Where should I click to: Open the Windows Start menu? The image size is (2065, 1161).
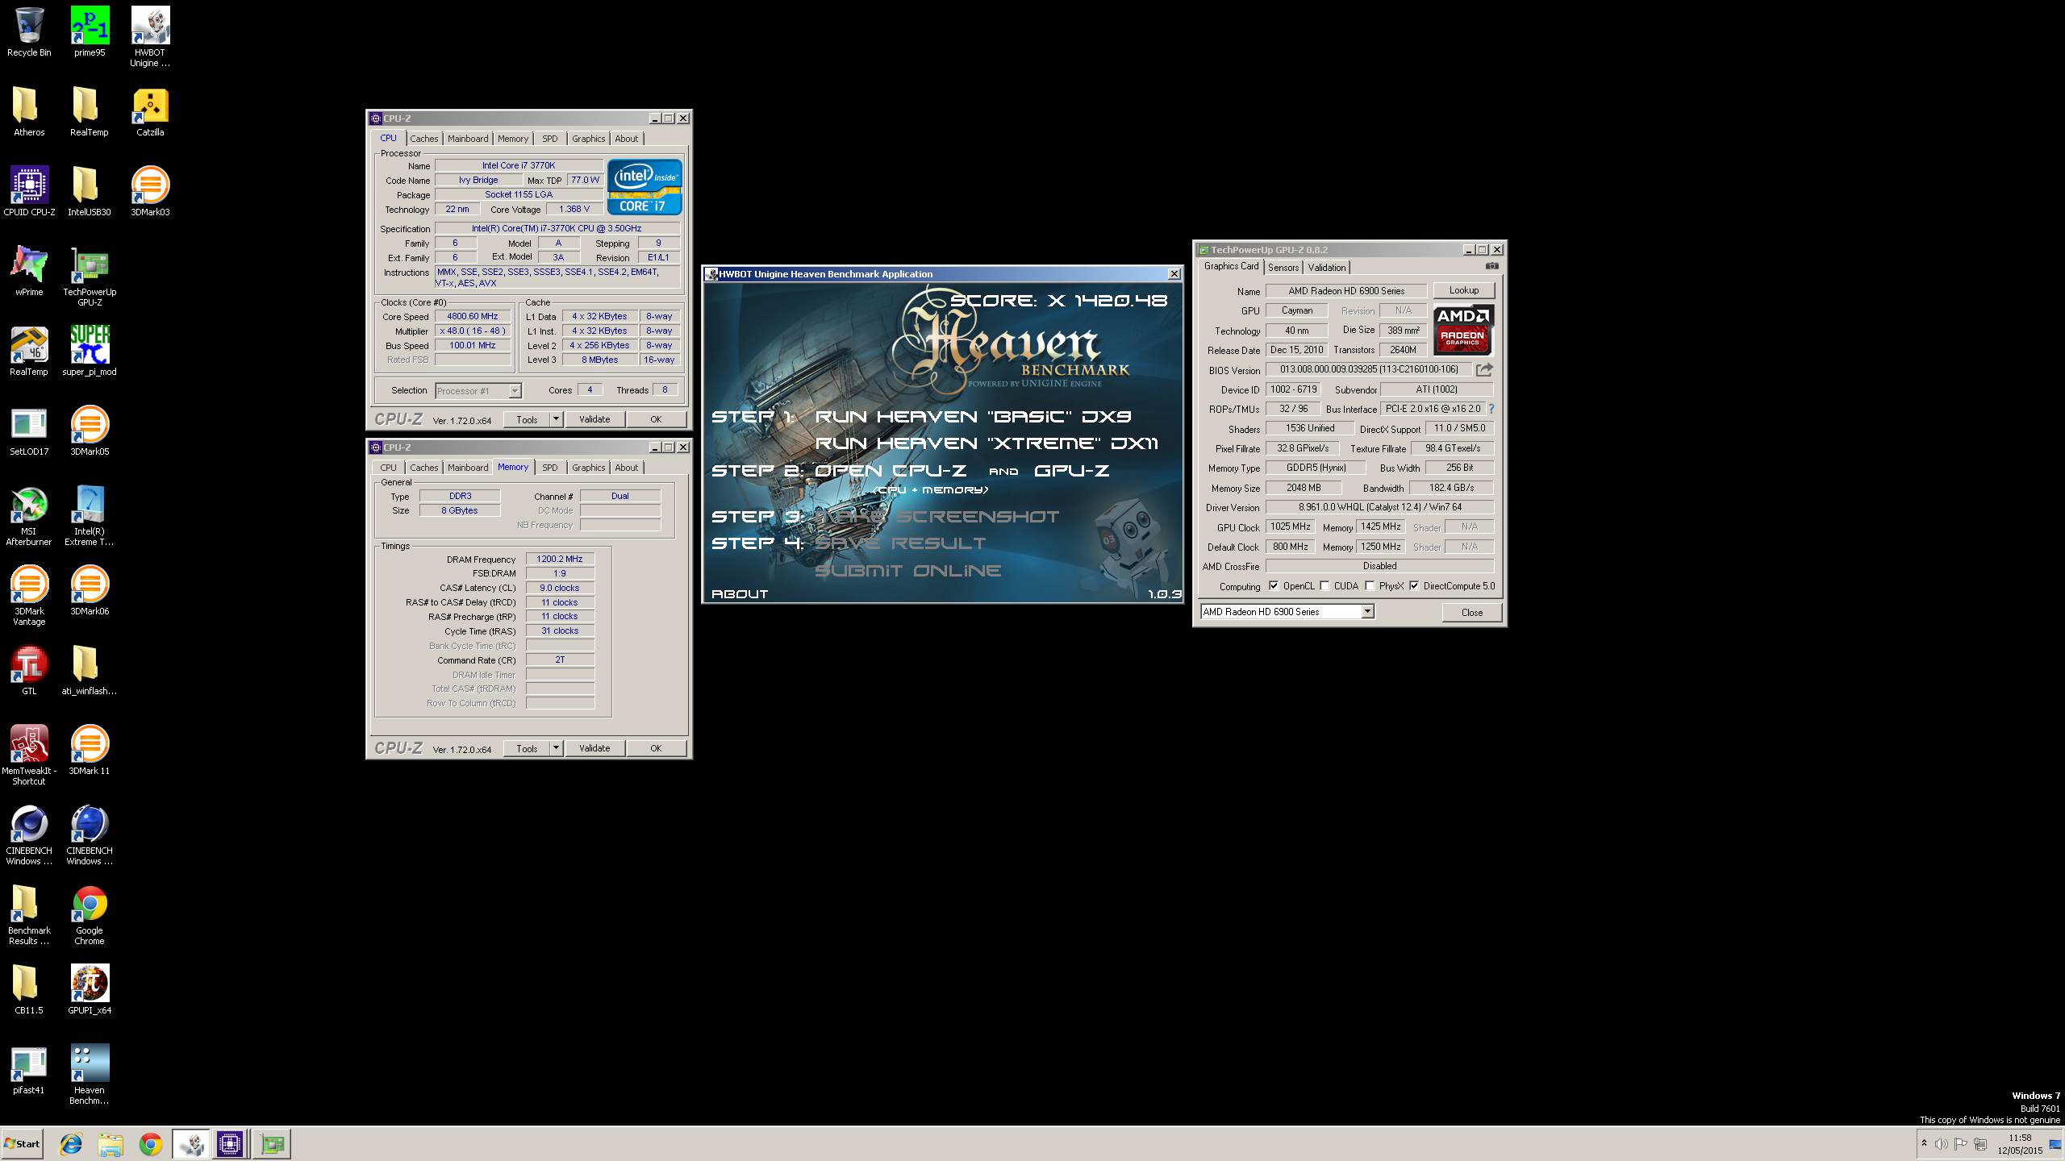click(x=23, y=1144)
